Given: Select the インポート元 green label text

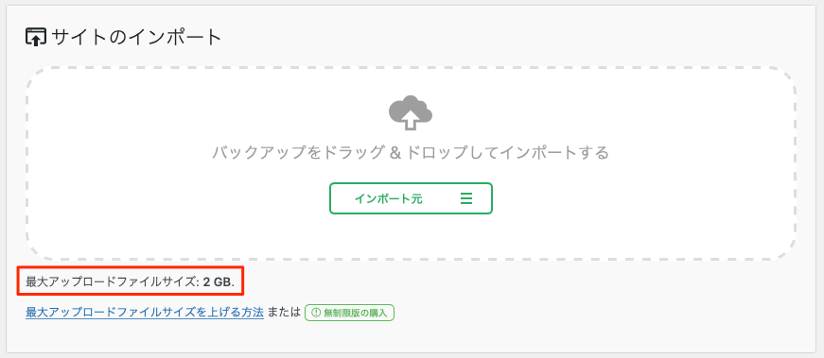Looking at the screenshot, I should [x=389, y=199].
